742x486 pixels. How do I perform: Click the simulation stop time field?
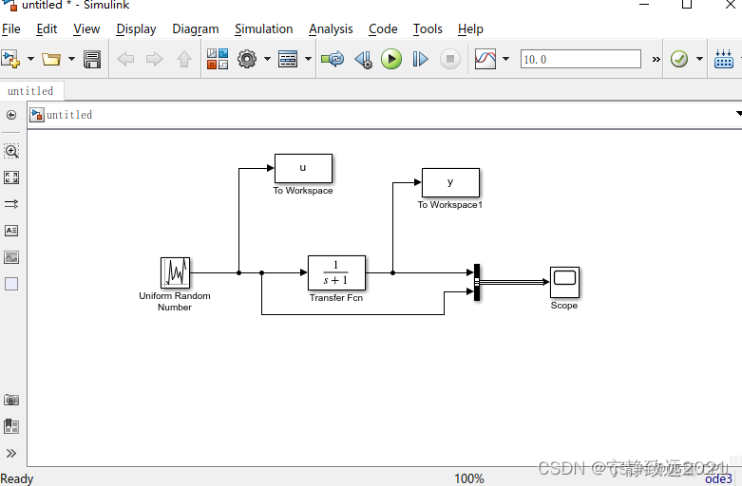(x=580, y=59)
